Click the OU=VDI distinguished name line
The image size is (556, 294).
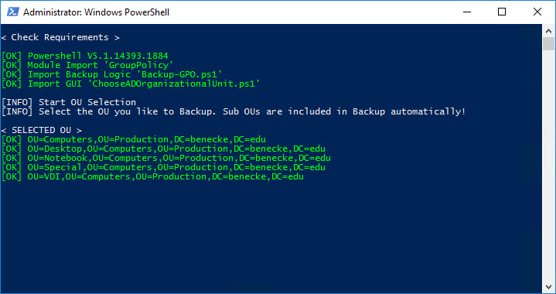tap(152, 176)
